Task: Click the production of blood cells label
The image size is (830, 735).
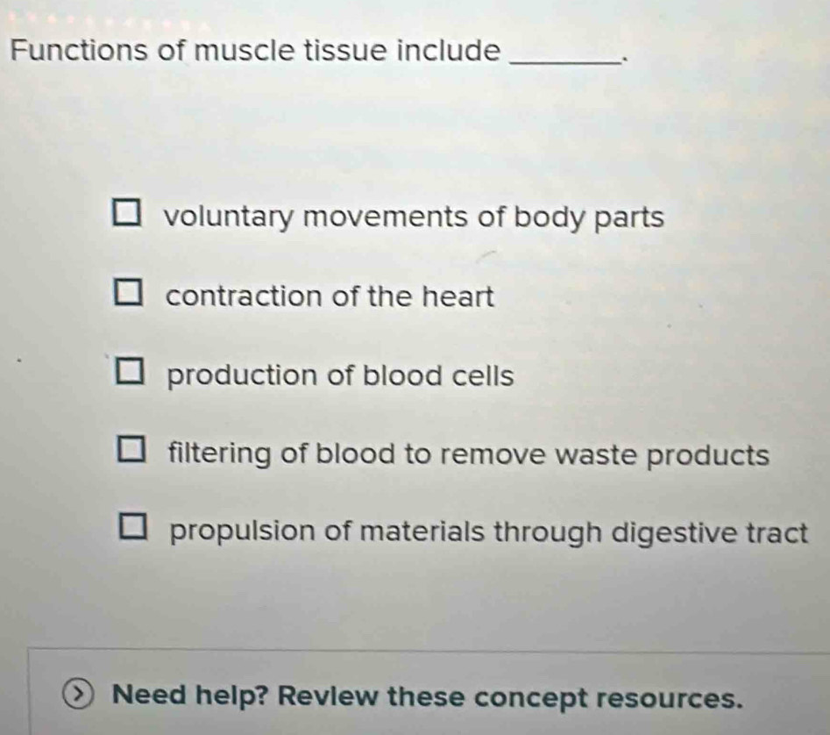Action: (x=340, y=376)
